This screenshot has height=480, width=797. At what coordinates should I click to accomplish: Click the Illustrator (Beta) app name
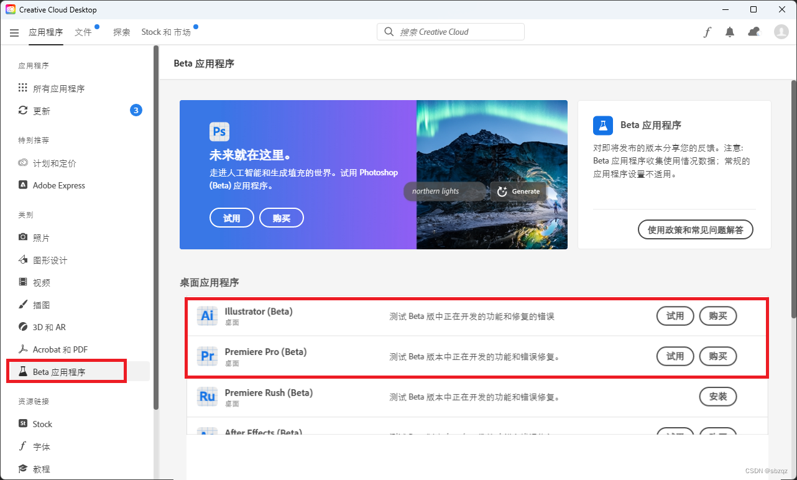tap(259, 311)
